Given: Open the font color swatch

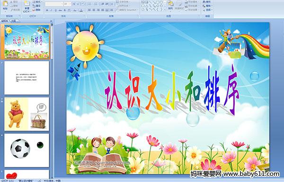Looking at the screenshot, I should click(81, 10).
